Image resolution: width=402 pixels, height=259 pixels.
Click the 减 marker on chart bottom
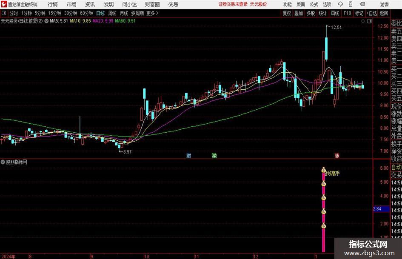214,155
